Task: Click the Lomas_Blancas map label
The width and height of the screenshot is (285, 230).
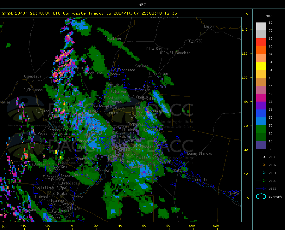Action: tap(199, 153)
